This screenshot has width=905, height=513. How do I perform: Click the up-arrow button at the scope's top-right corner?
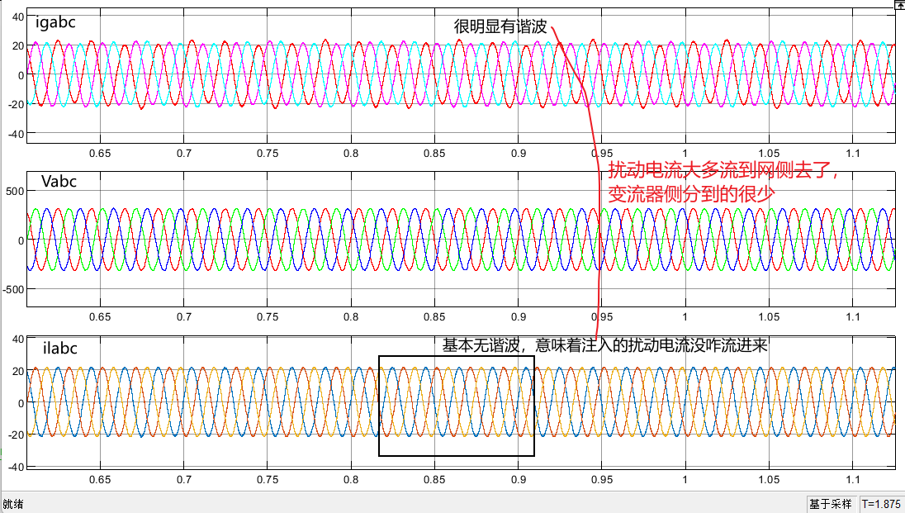(900, 4)
